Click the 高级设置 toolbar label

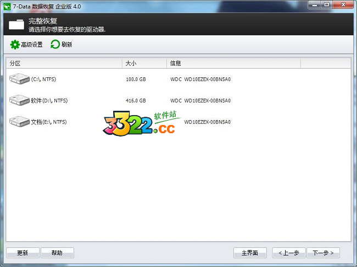(x=32, y=44)
